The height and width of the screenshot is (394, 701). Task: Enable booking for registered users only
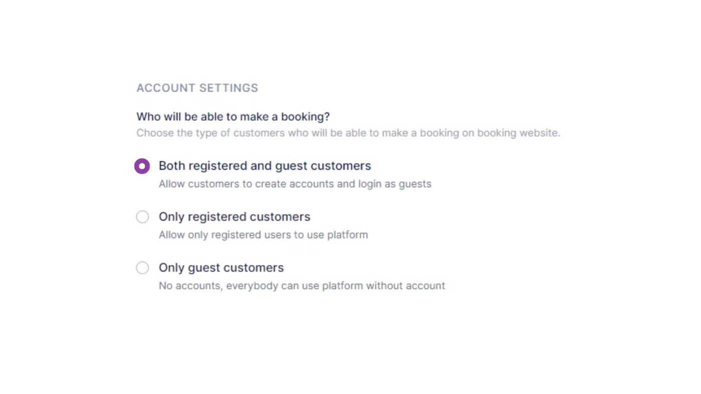coord(143,217)
